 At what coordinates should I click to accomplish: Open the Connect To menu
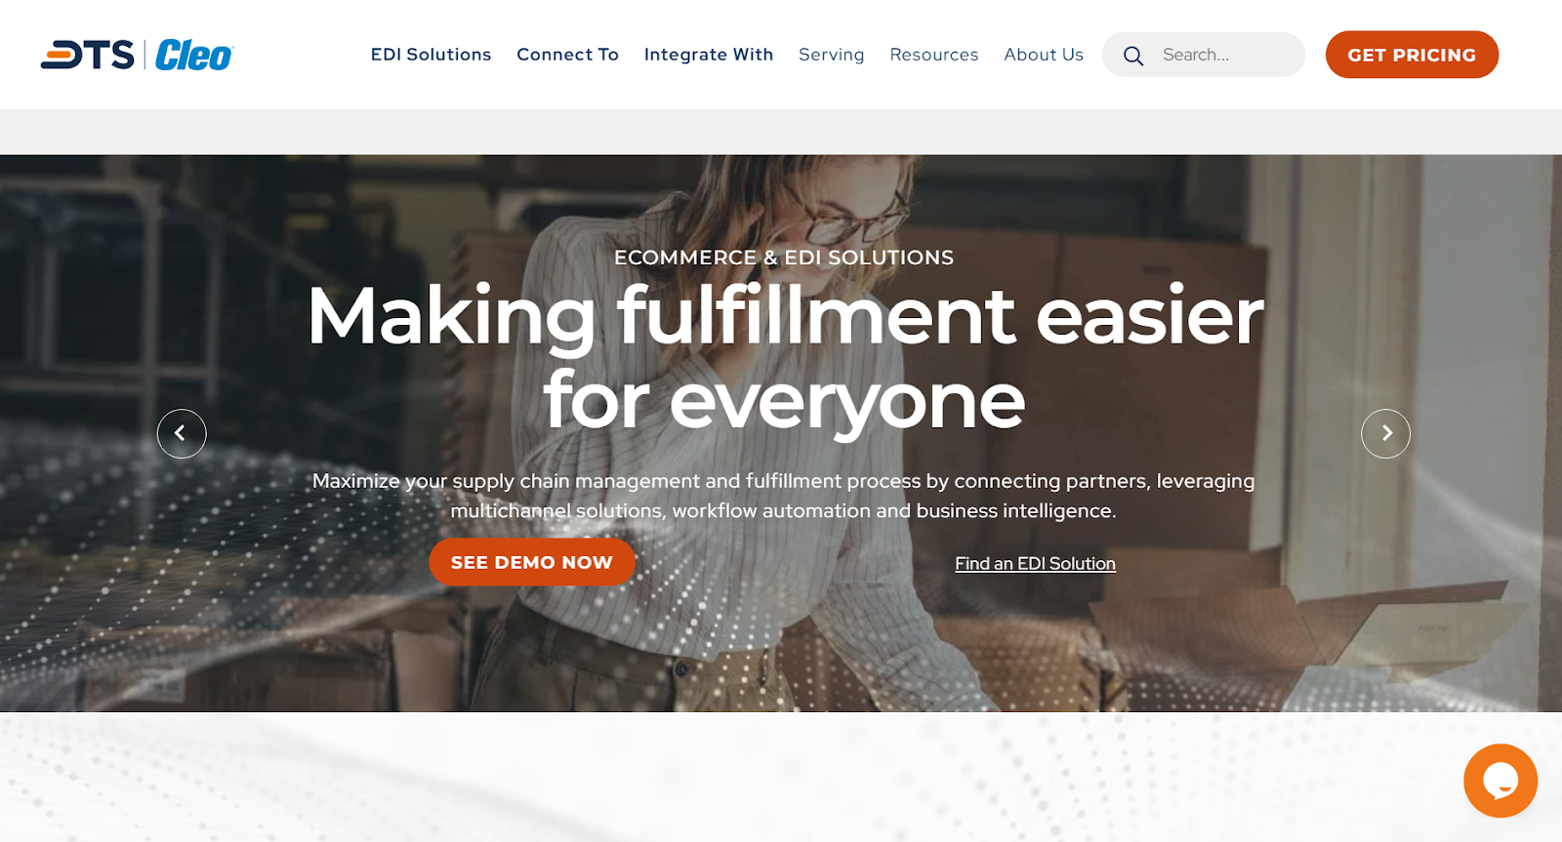[x=567, y=55]
